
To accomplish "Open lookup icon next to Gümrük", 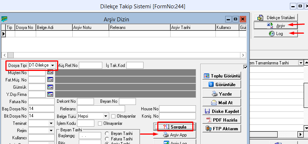I will tap(50, 87).
